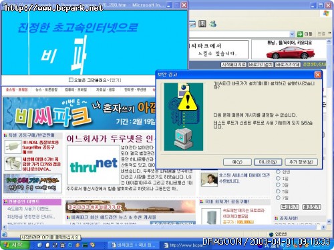Click the dark film-strip toolbar icon in IE
Viewport: 334px width, 250px height.
click(x=202, y=23)
